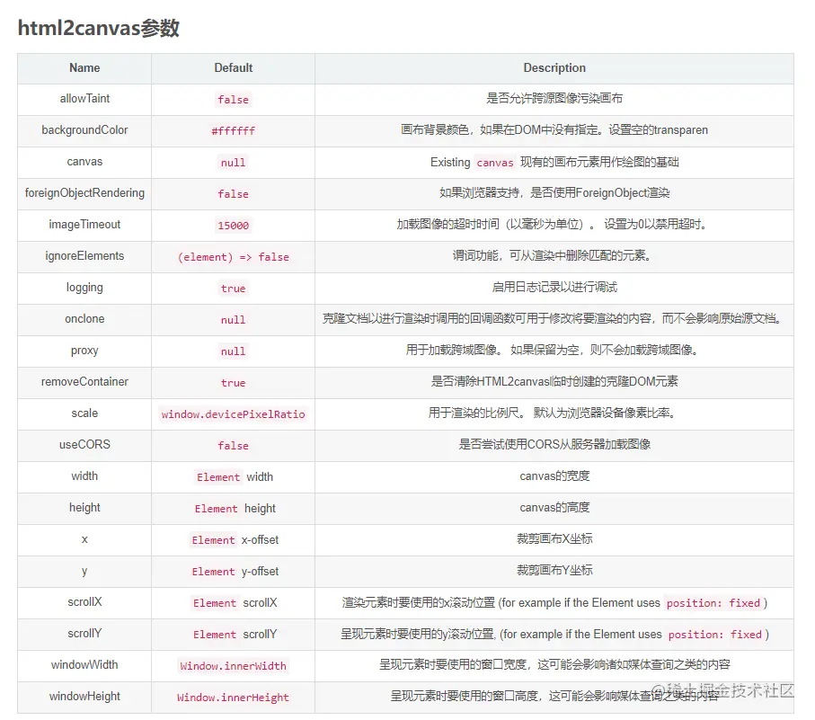Image resolution: width=815 pixels, height=720 pixels.
Task: Click the inline 'canvas' code in description
Action: point(495,163)
